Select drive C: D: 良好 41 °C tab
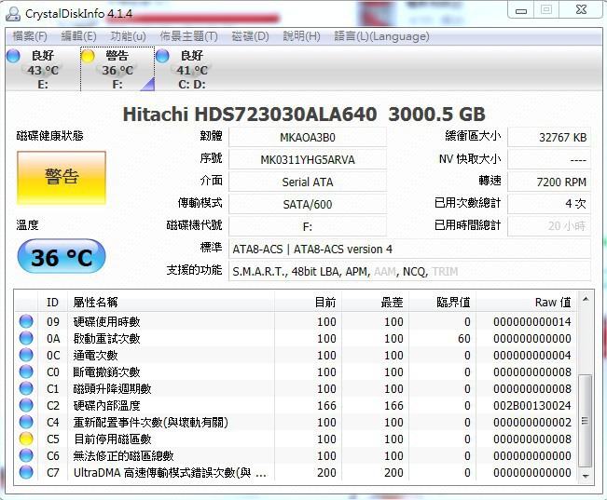Screen dimensions: 607x500 click(x=192, y=69)
